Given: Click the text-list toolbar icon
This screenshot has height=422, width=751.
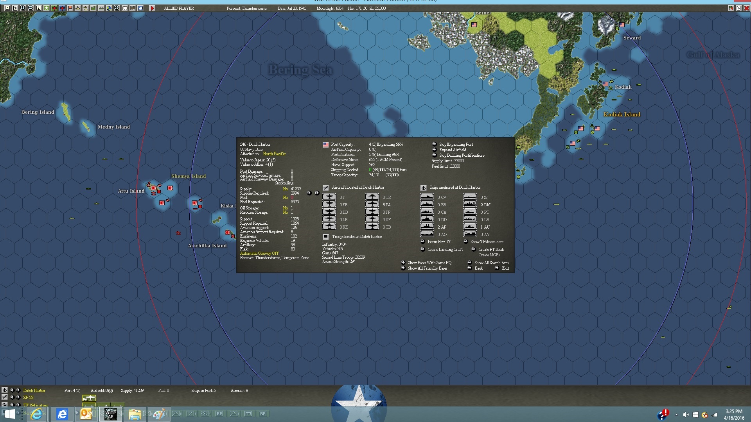Looking at the screenshot, I should (15, 8).
